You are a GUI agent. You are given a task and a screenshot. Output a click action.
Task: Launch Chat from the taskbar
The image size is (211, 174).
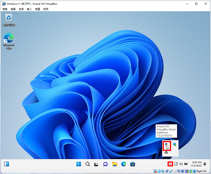(x=105, y=164)
